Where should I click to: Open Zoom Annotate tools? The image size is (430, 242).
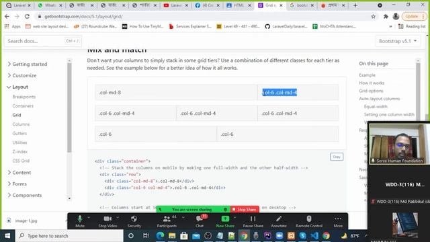[279, 221]
